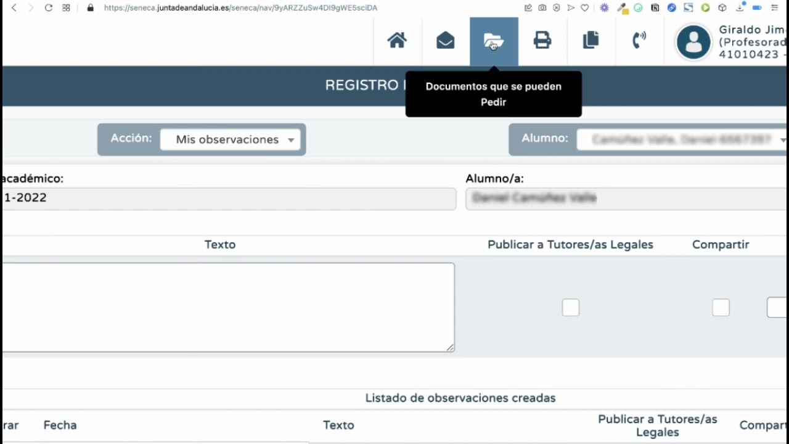This screenshot has width=789, height=444.
Task: Go to Séneca home page icon
Action: [x=397, y=41]
